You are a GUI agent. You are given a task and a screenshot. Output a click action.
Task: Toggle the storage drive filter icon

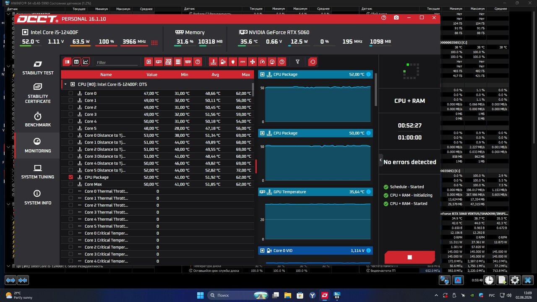pos(178,62)
